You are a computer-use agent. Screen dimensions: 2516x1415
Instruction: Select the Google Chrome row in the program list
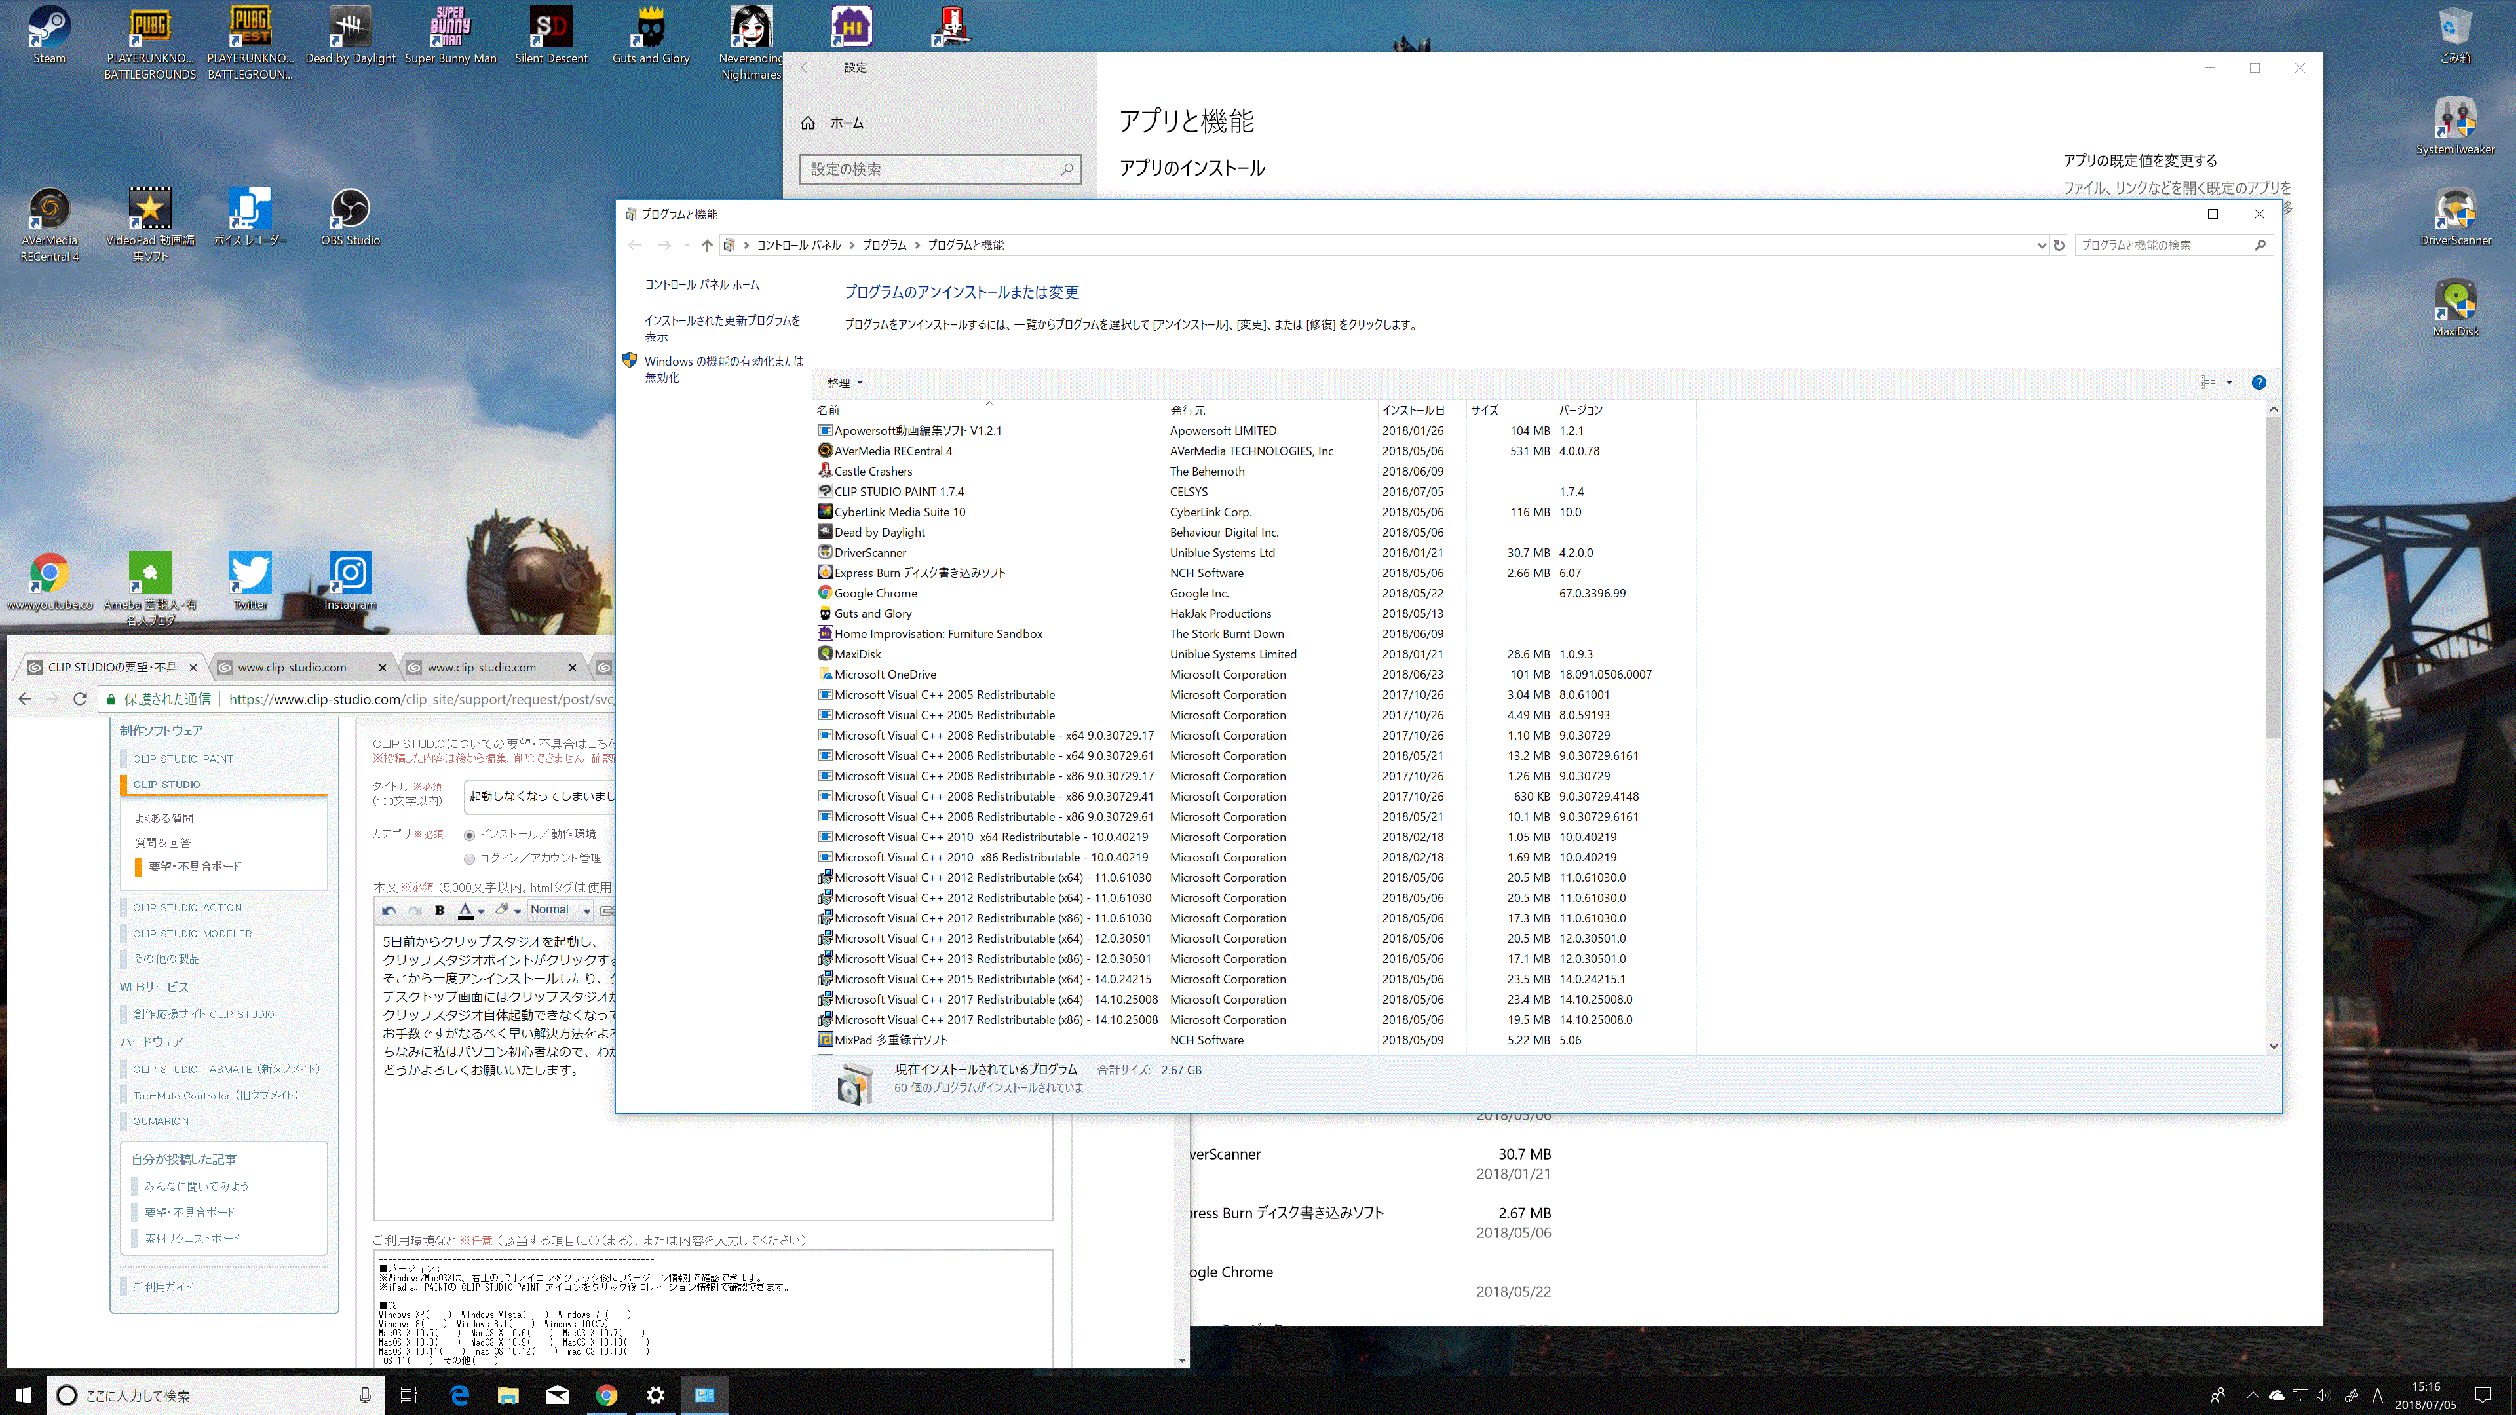pyautogui.click(x=1256, y=593)
